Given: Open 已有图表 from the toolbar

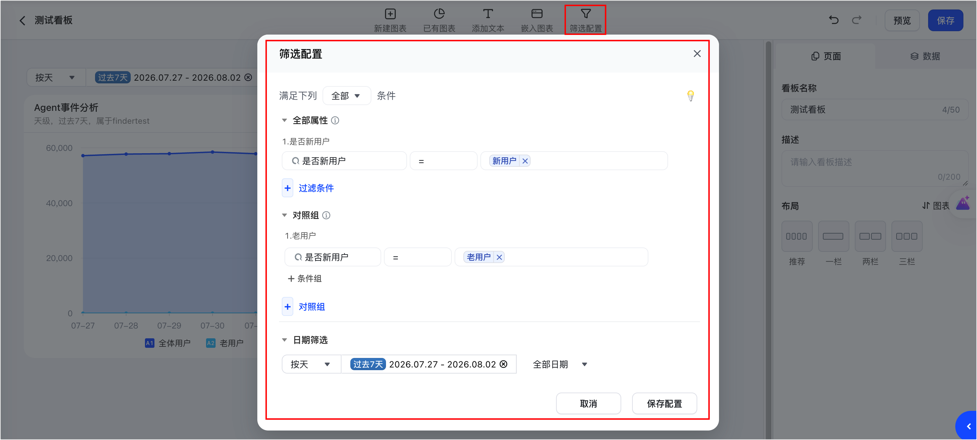Looking at the screenshot, I should tap(439, 20).
